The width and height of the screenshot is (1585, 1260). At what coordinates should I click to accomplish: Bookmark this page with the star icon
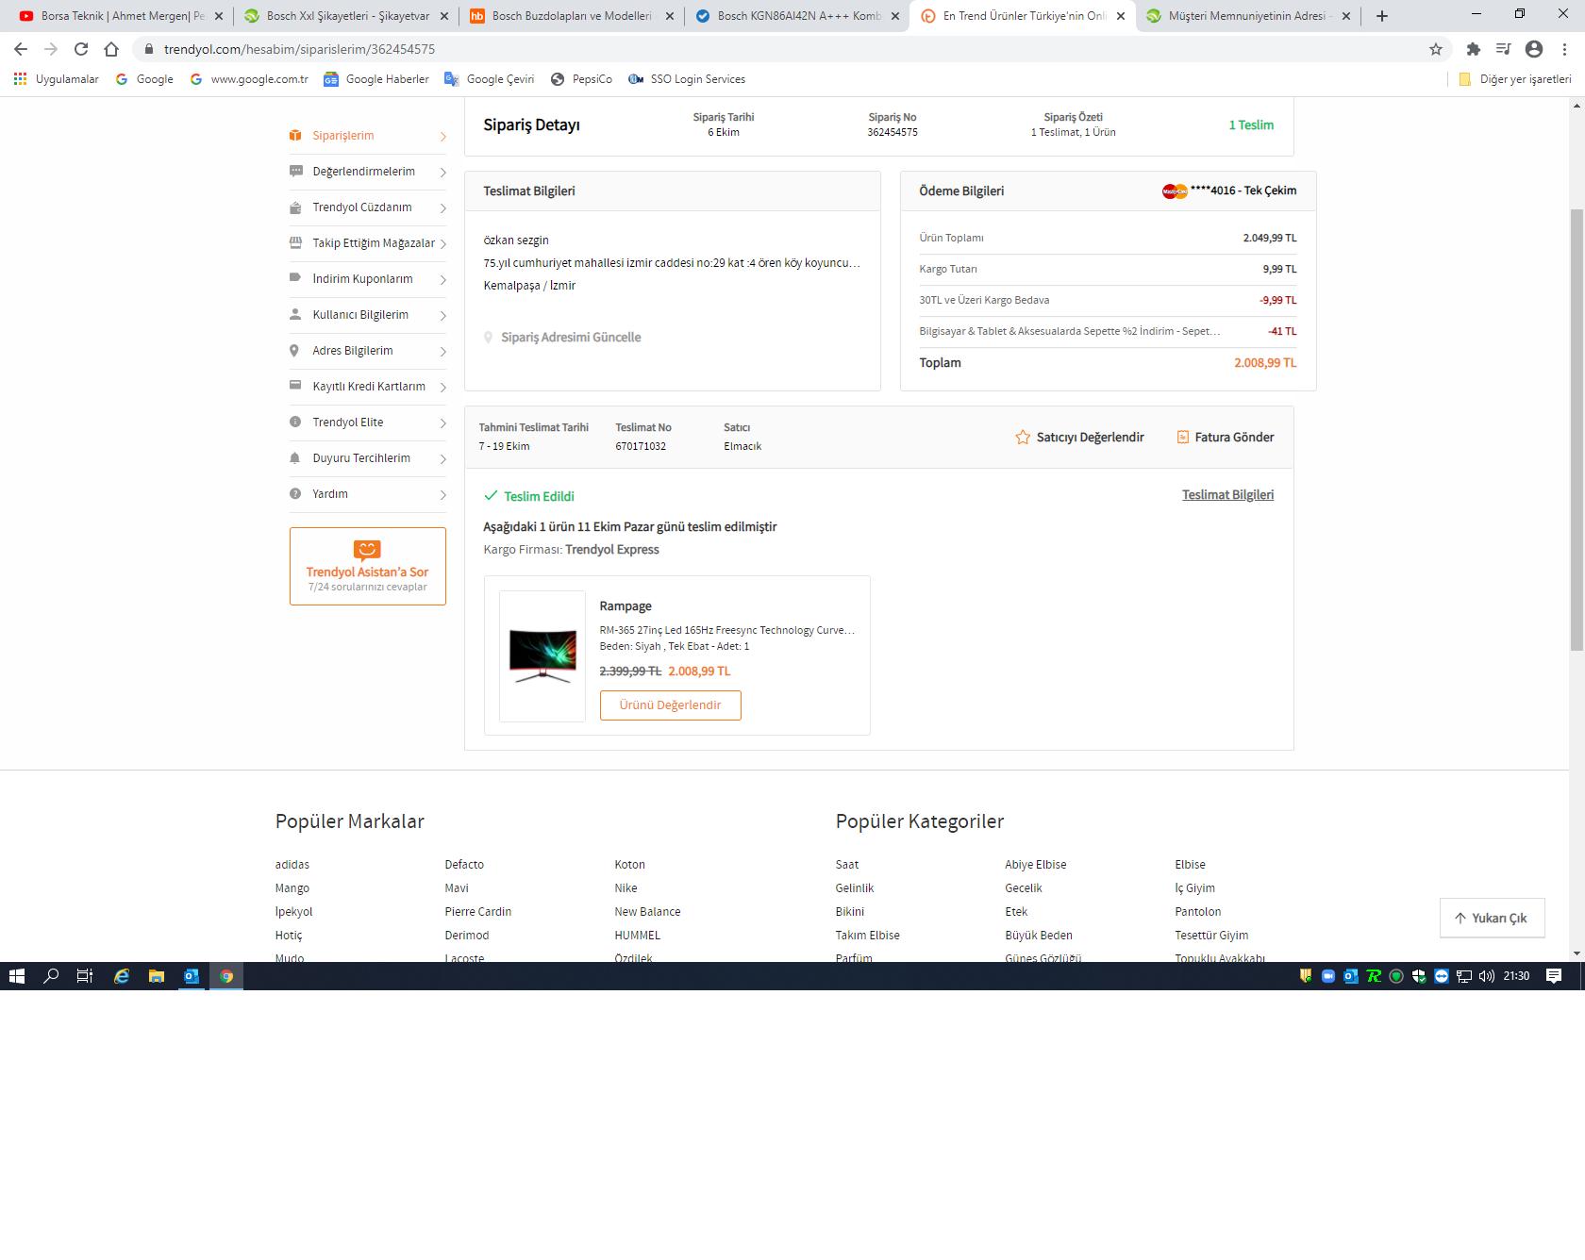pos(1436,49)
